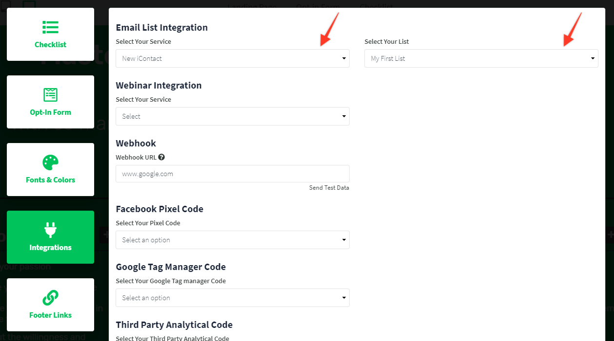This screenshot has height=341, width=614.
Task: Click Select Your Third Party Analytical Code label
Action: tap(173, 339)
